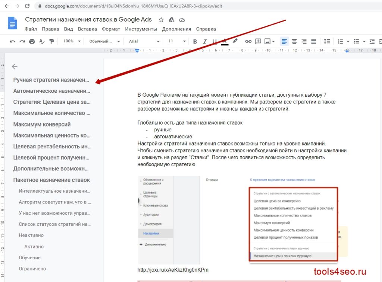
Task: Click the left indent marker on ruler
Action: (x=137, y=51)
